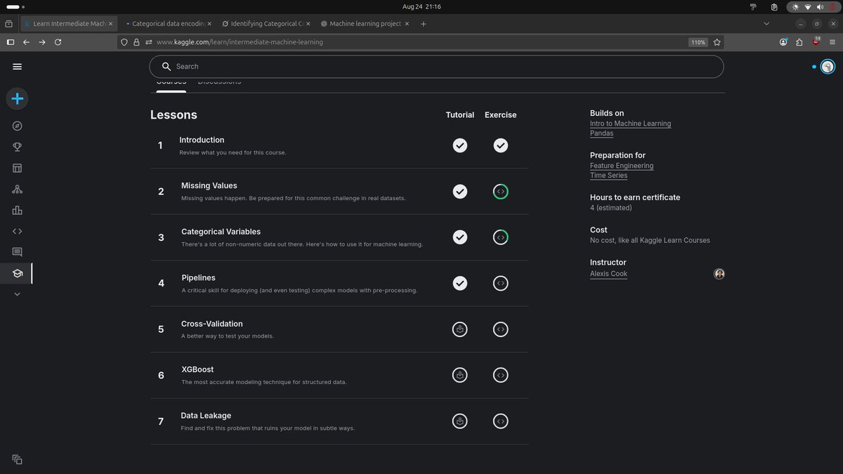
Task: Open active events icon at sidebar bottom
Action: point(18,459)
